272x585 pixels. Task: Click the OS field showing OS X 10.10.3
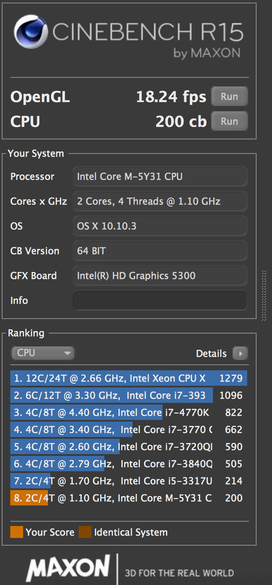tap(160, 226)
